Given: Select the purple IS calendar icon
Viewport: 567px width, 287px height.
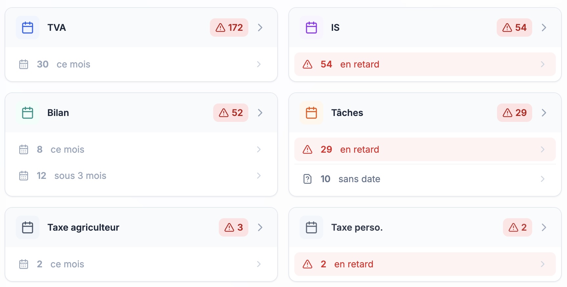Looking at the screenshot, I should pos(311,28).
